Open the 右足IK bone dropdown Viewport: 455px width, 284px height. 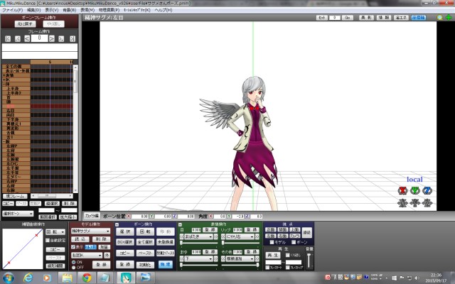pos(87,256)
